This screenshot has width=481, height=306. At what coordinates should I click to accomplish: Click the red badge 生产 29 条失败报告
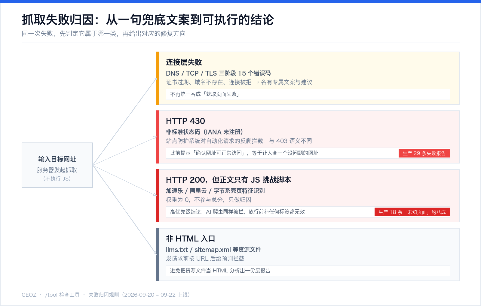[x=424, y=153]
